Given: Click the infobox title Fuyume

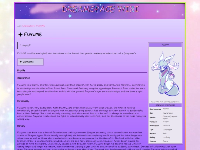Looking at the screenshot, I should (x=165, y=45).
